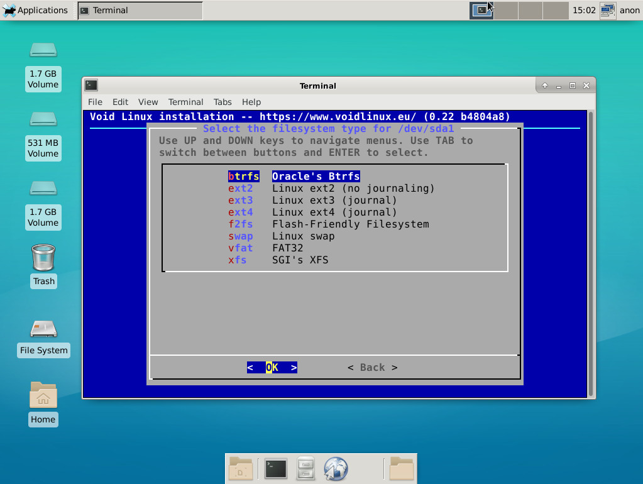
Task: Select the ext3 journal filesystem entry
Action: tap(312, 200)
